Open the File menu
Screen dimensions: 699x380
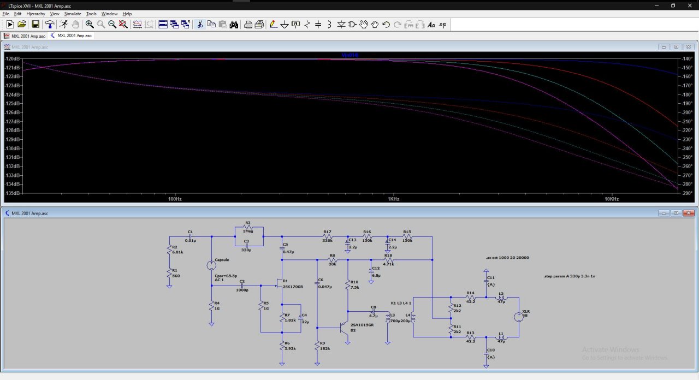point(6,14)
